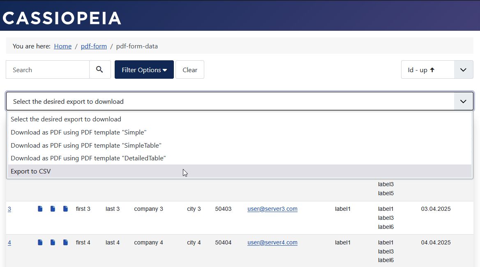Open the first PDF icon in row 3

[x=40, y=209]
